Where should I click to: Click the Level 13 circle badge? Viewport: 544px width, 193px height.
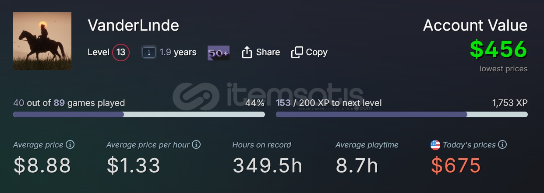tap(121, 53)
